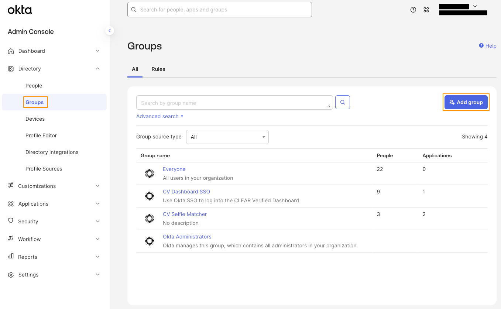Open Profile Sources in sidebar

pyautogui.click(x=44, y=169)
